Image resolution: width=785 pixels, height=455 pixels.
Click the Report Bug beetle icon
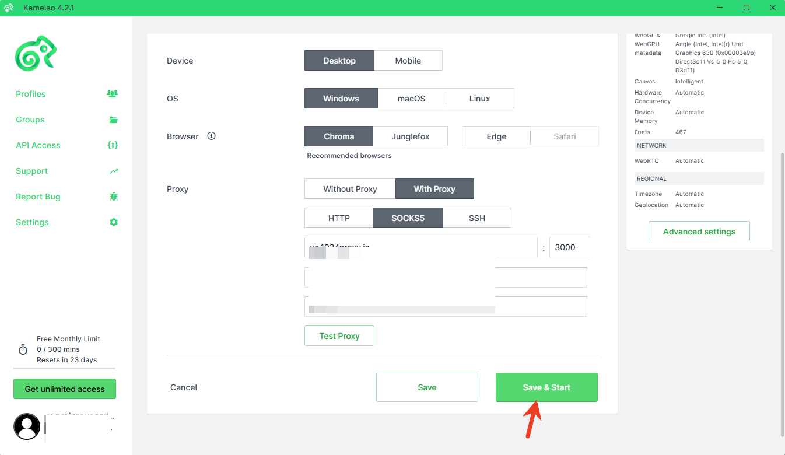[113, 197]
